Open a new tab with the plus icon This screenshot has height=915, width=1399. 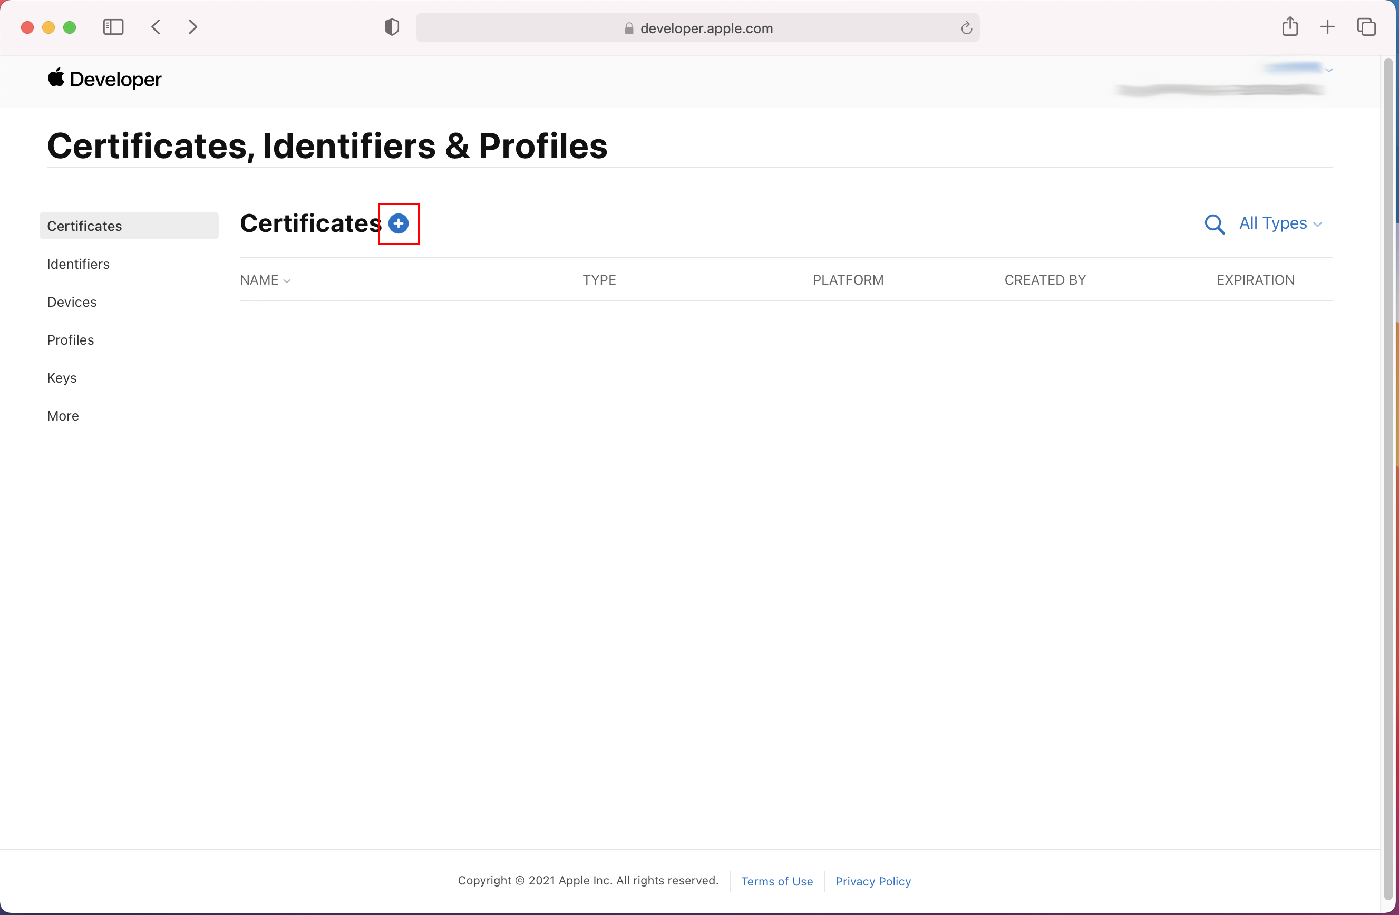(1327, 26)
